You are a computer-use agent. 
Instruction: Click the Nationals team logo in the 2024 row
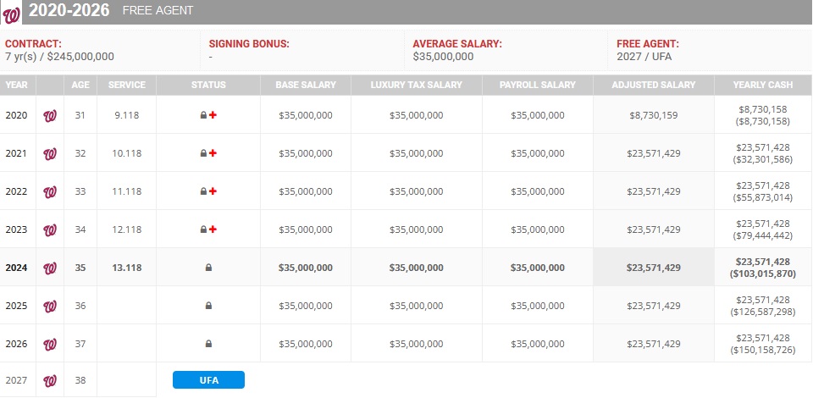point(50,268)
